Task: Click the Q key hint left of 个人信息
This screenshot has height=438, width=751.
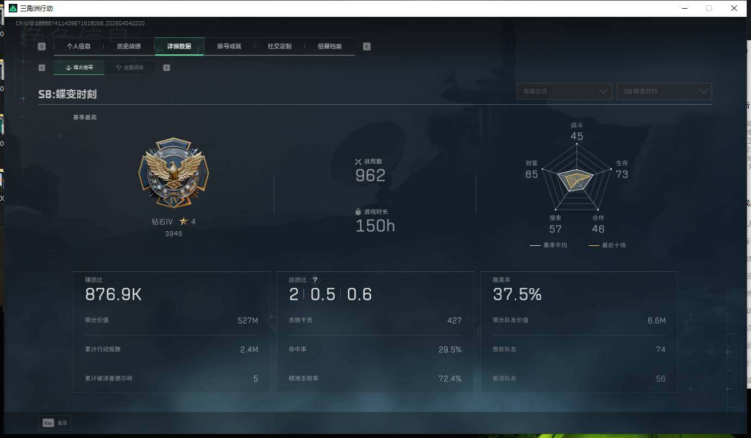Action: 42,47
